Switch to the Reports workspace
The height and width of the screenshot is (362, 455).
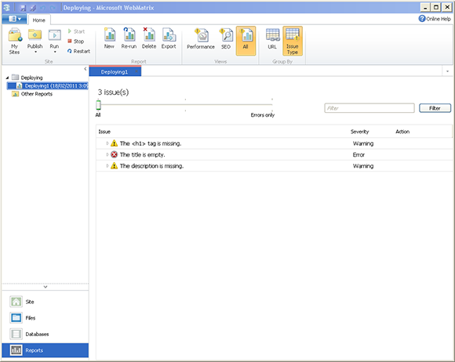click(x=45, y=350)
